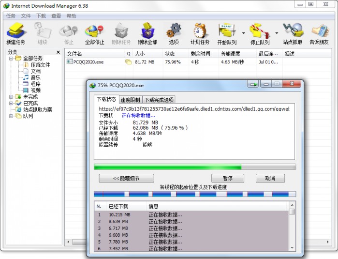Select the PCQQ2020.exe row in download list

tap(88, 62)
